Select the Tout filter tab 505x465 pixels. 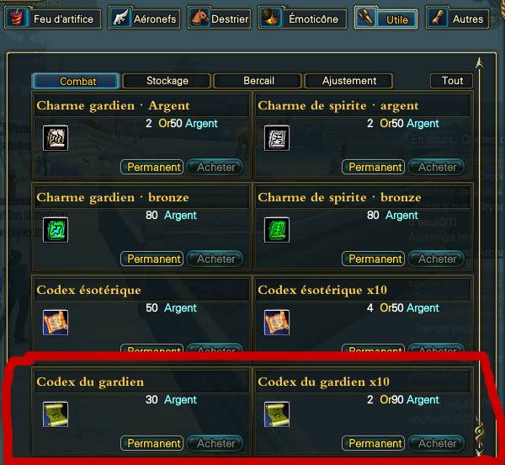pos(451,81)
